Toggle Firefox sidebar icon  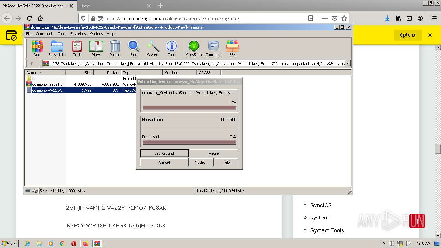pyautogui.click(x=409, y=18)
